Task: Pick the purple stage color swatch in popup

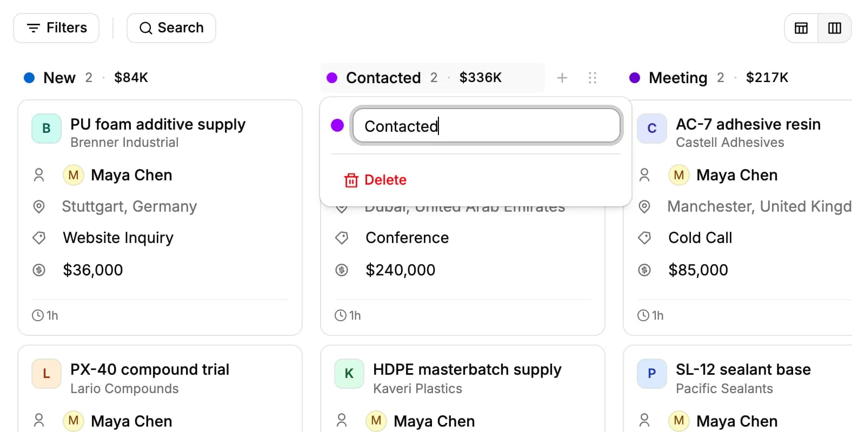Action: (x=337, y=125)
